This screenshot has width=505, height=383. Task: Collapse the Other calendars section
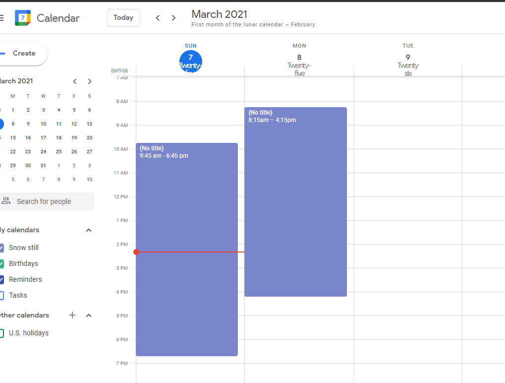click(x=89, y=315)
